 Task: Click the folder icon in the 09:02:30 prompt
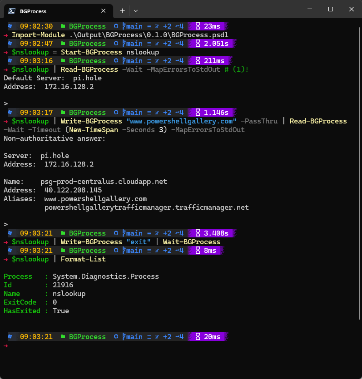click(63, 26)
